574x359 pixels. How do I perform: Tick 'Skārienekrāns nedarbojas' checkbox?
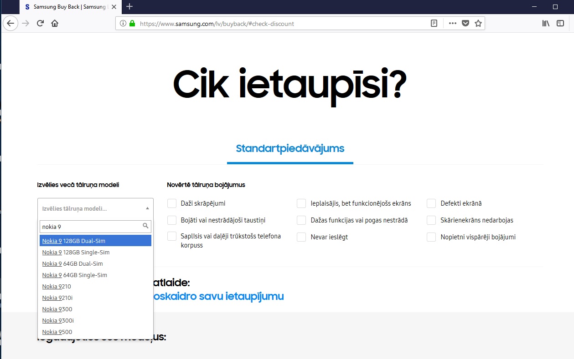tap(431, 220)
